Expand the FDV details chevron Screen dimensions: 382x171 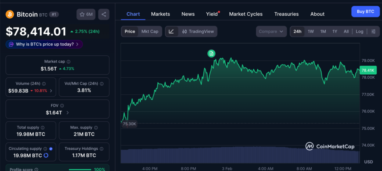click(x=68, y=112)
